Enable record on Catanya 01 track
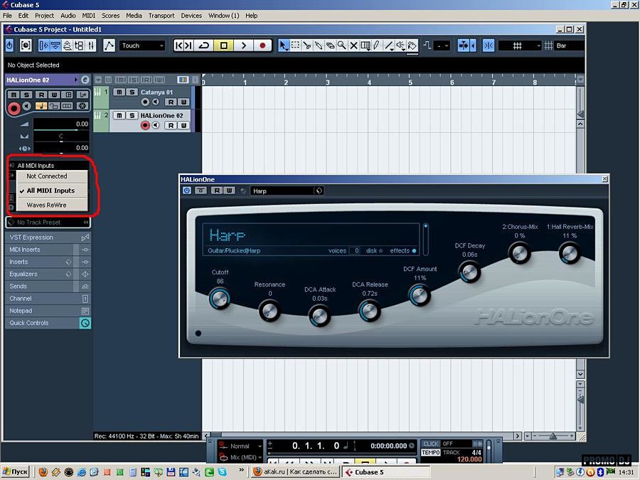This screenshot has width=640, height=480. coord(145,102)
